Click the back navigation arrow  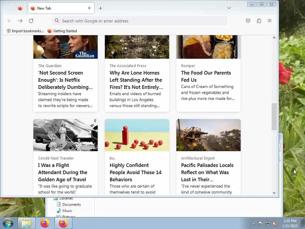click(10, 21)
